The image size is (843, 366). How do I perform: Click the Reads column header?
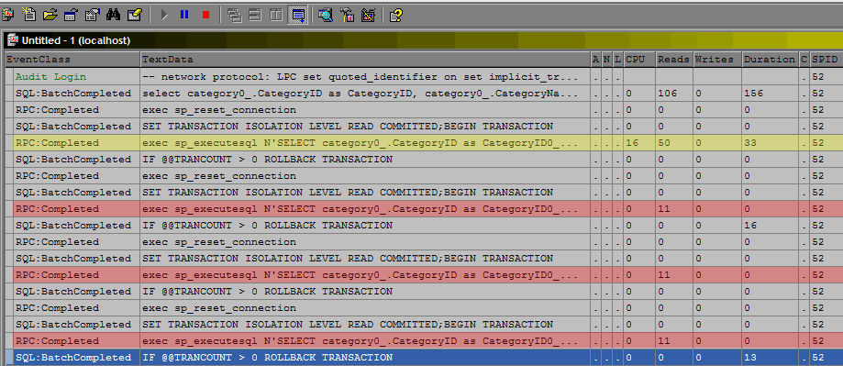tap(674, 60)
